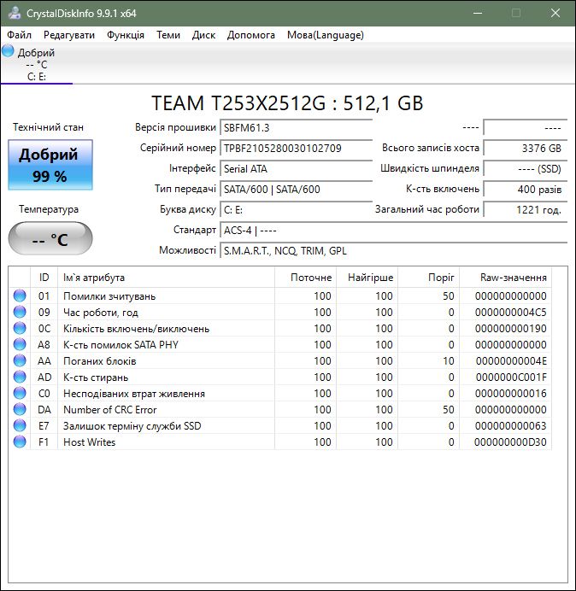Click the temperature -- °C button
The height and width of the screenshot is (591, 576).
point(50,238)
